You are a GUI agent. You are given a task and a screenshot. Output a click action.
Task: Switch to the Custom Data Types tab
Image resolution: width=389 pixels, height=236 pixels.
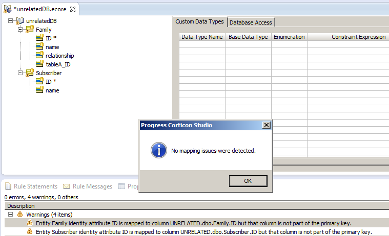199,22
